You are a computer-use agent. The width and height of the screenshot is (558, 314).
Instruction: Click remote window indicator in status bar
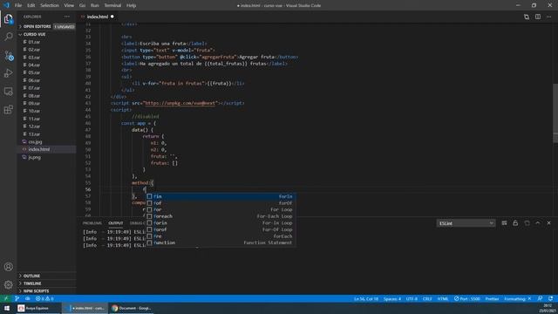[x=6, y=298]
